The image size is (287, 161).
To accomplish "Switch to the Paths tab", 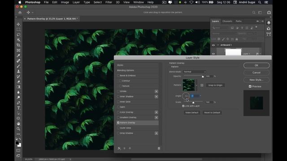I will pyautogui.click(x=239, y=21).
